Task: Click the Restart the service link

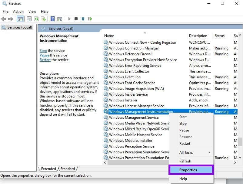Action: (45, 60)
